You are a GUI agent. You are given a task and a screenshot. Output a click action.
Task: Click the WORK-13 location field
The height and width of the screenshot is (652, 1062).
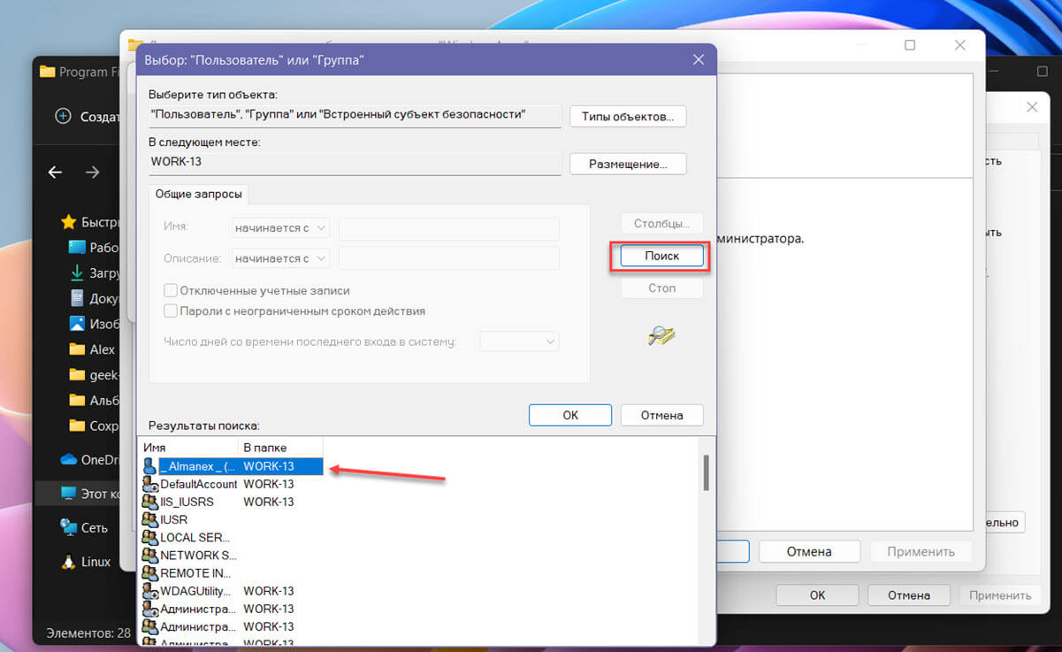click(355, 162)
